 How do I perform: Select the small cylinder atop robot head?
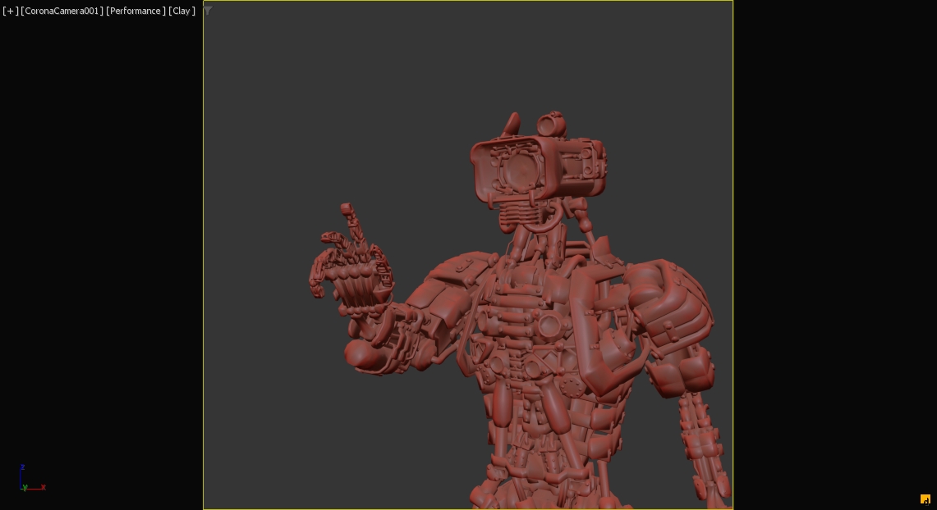pyautogui.click(x=552, y=124)
